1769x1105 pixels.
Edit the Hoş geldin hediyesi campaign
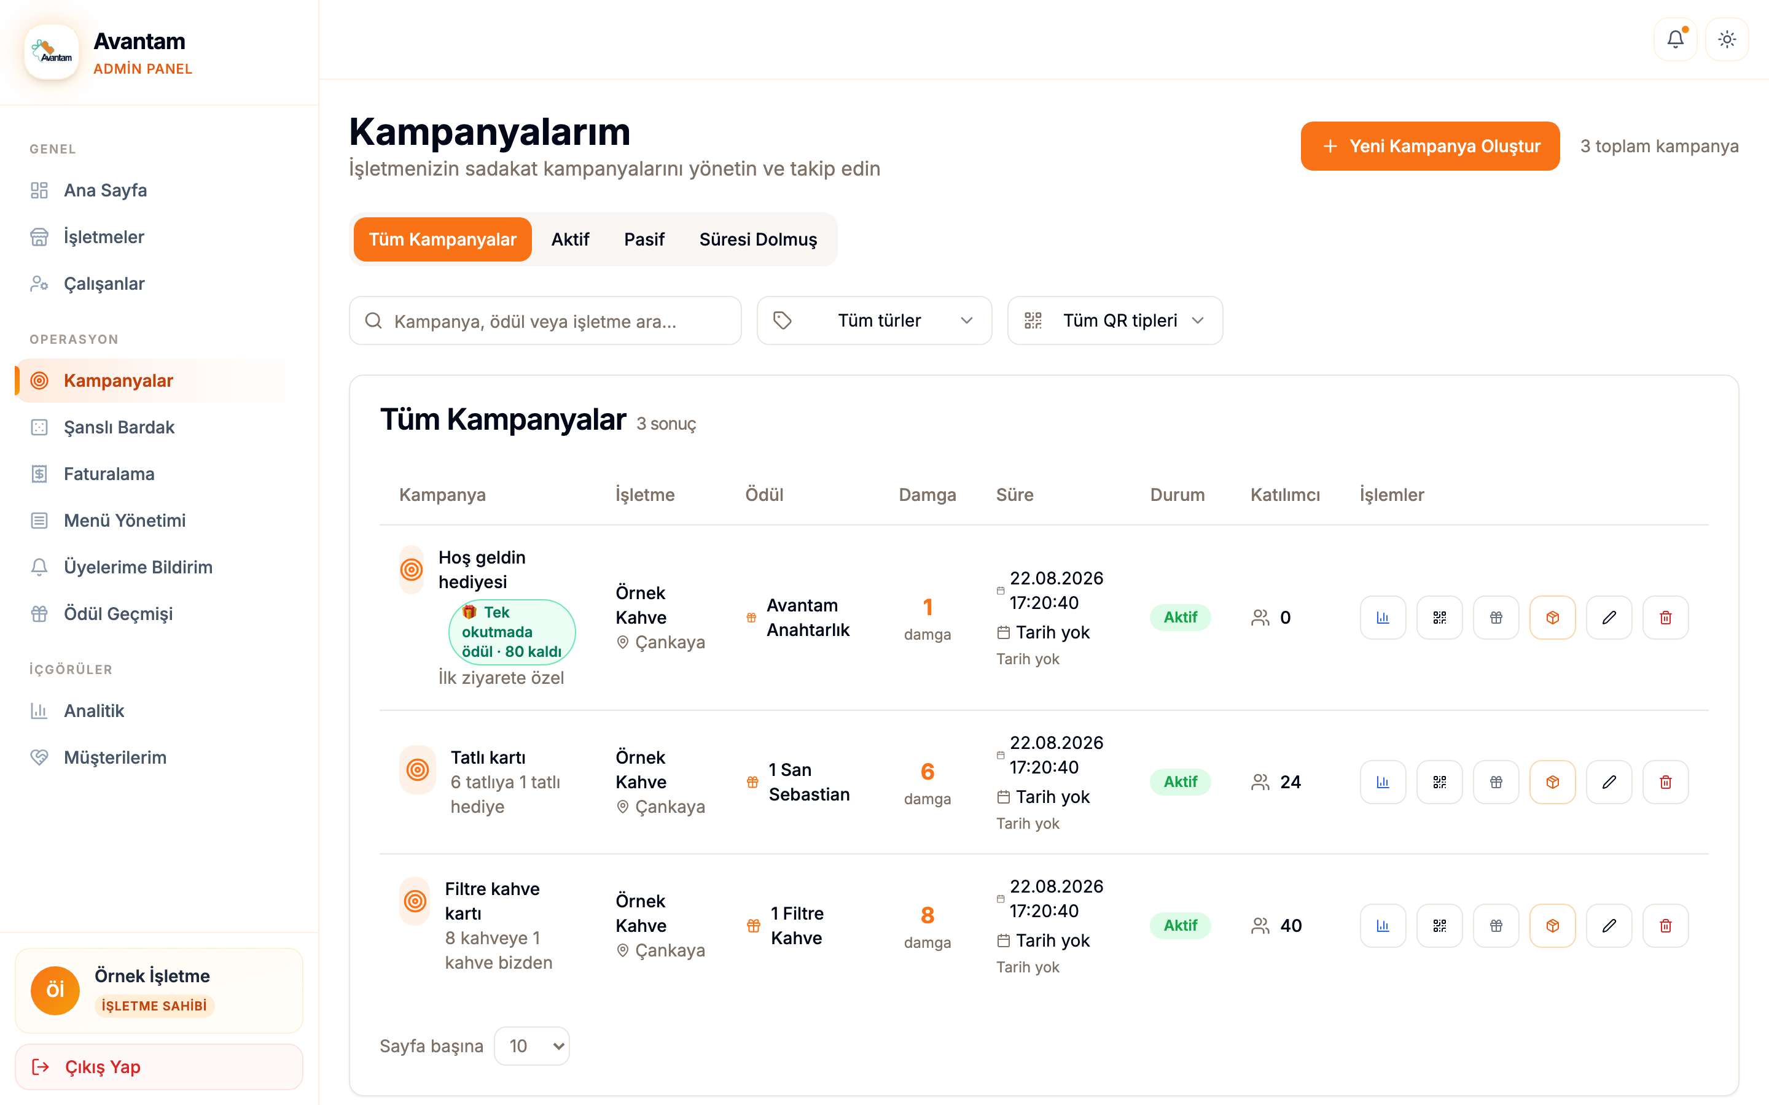pos(1609,618)
